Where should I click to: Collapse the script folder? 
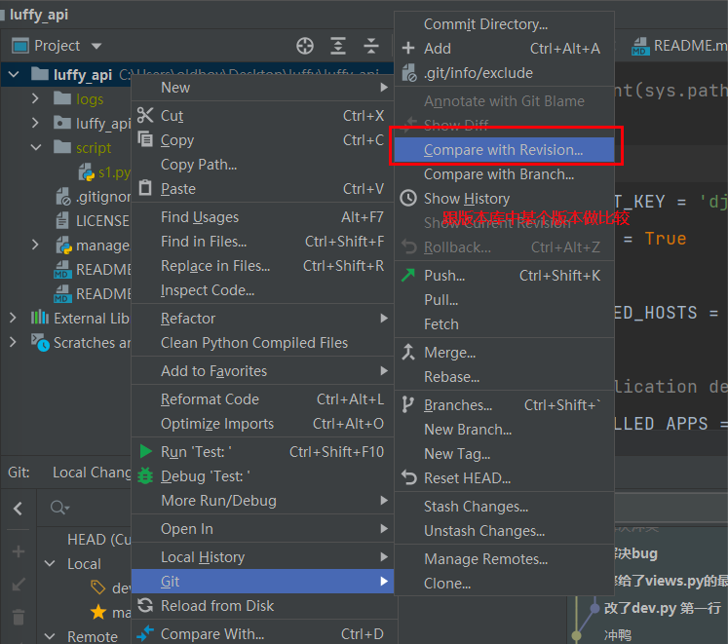click(x=36, y=148)
